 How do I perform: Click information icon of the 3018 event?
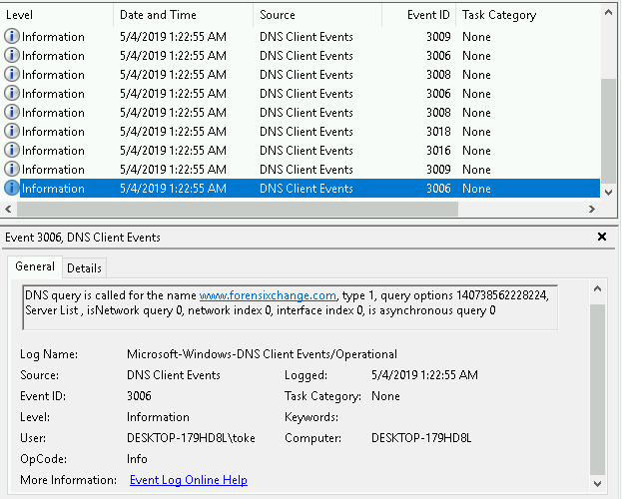[12, 131]
